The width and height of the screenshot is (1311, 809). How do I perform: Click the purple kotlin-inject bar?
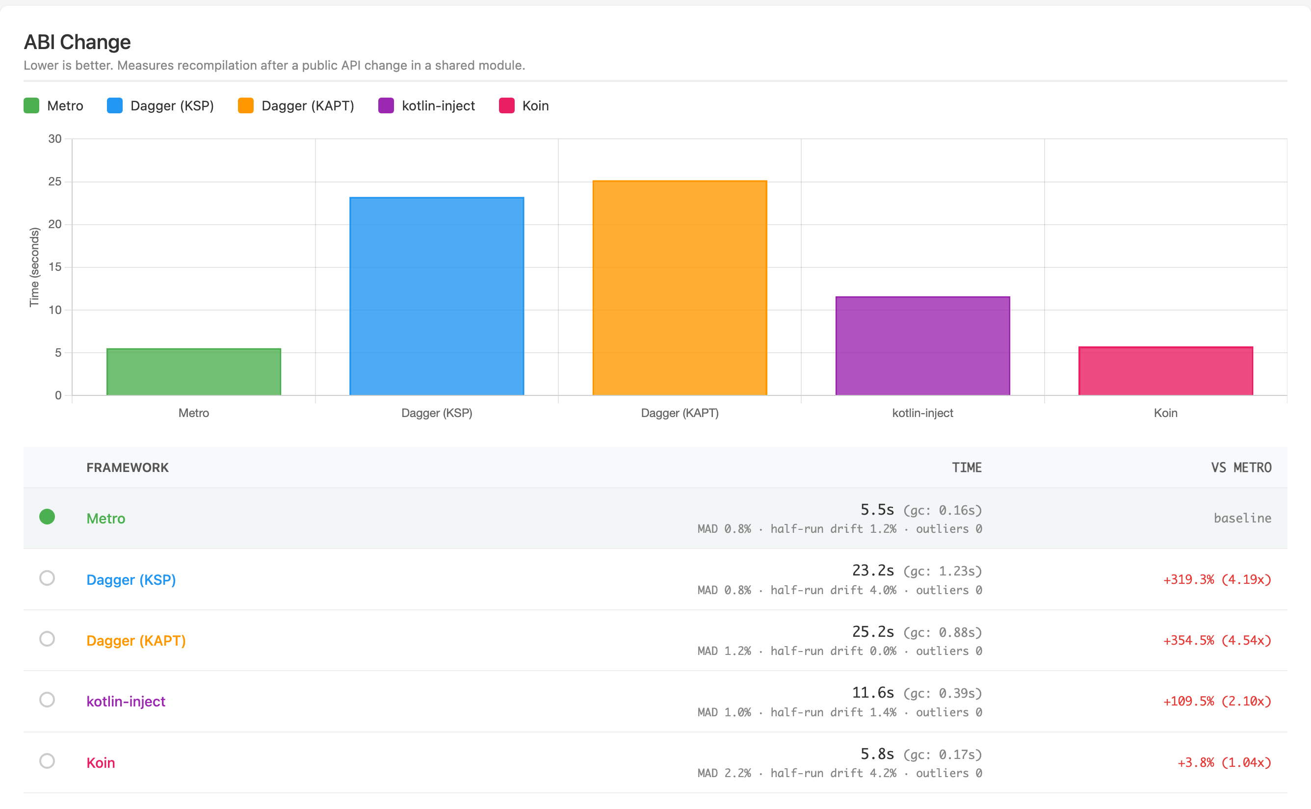[922, 346]
